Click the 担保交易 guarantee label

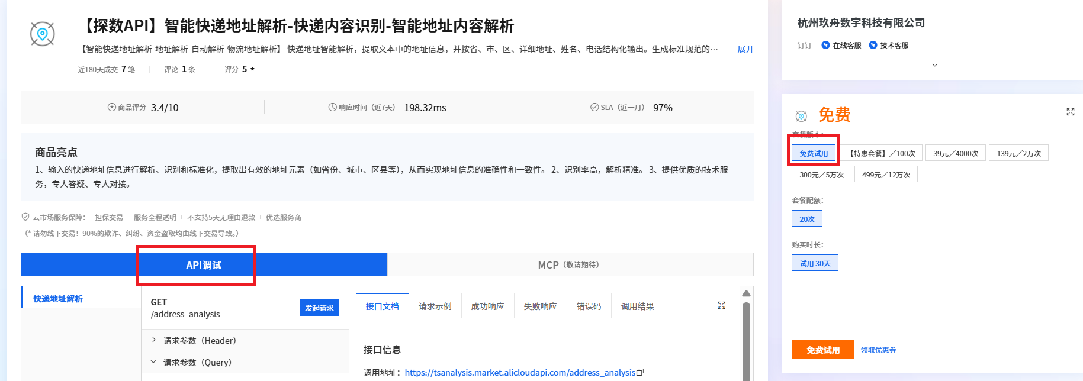[x=109, y=217]
